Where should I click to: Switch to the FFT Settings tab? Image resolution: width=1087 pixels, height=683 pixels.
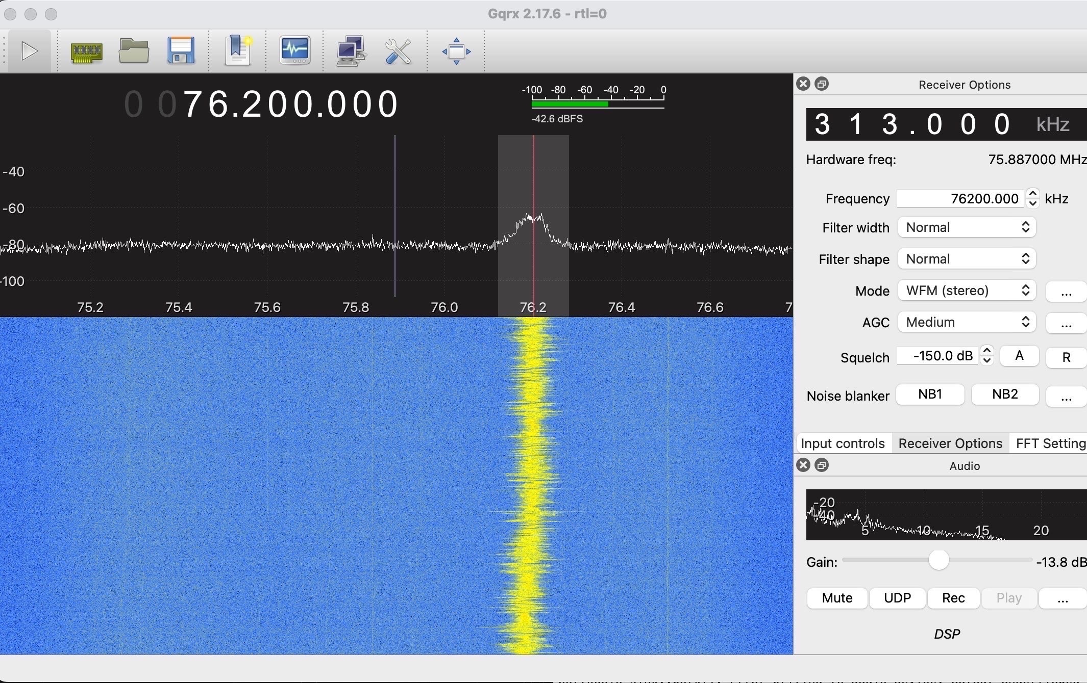click(1050, 443)
